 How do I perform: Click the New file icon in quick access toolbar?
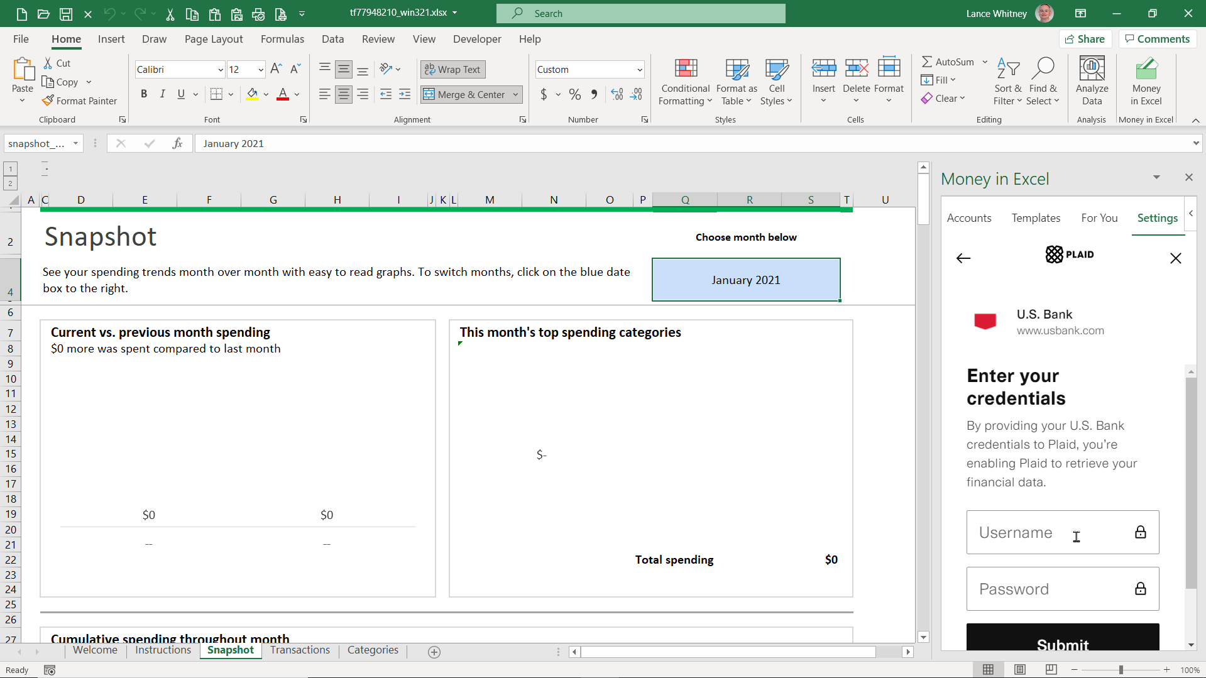point(21,13)
